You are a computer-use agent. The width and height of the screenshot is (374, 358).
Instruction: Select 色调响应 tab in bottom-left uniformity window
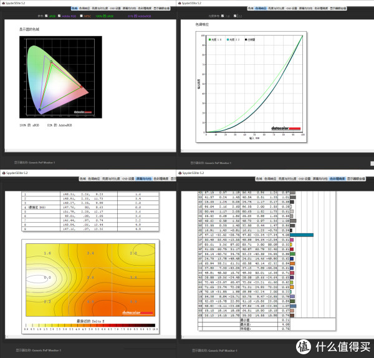(x=93, y=179)
